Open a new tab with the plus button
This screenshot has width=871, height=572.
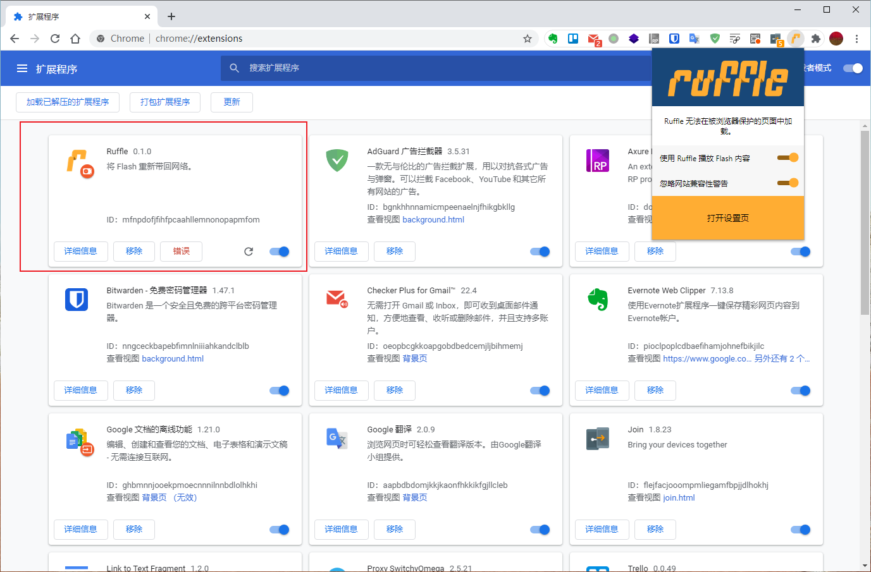coord(171,16)
